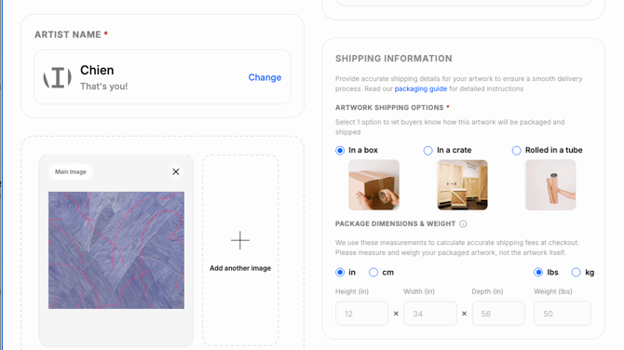Focus the Height (in) field

(x=361, y=314)
